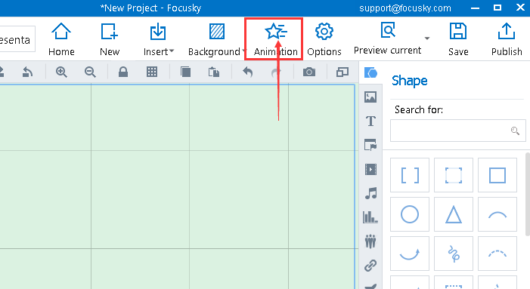Image resolution: width=530 pixels, height=289 pixels.
Task: Click the Shape search input field
Action: click(x=458, y=131)
